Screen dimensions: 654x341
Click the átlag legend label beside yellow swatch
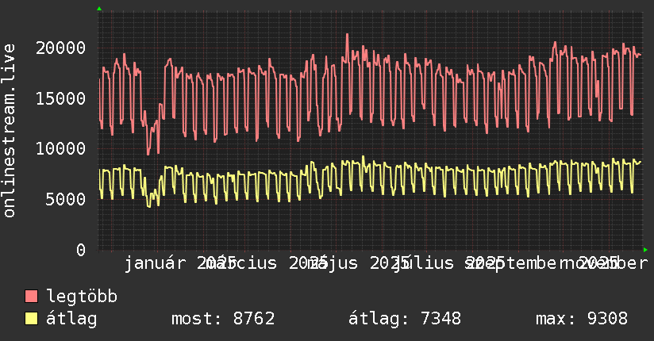(71, 319)
